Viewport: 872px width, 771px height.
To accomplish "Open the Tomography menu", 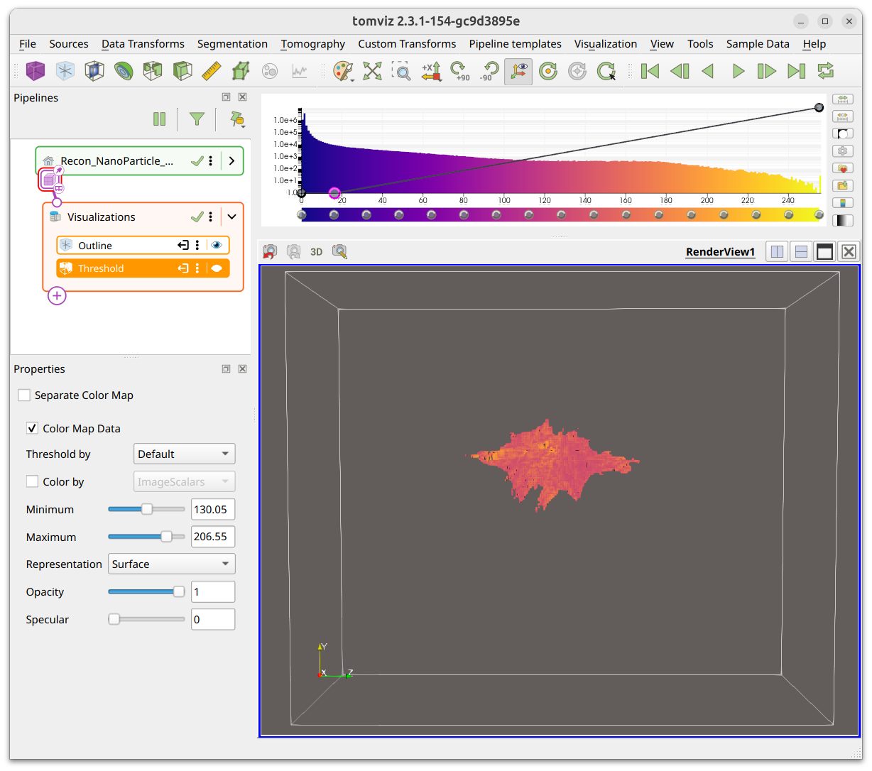I will pyautogui.click(x=312, y=44).
